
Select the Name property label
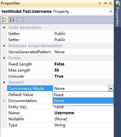pyautogui.click(x=14, y=113)
